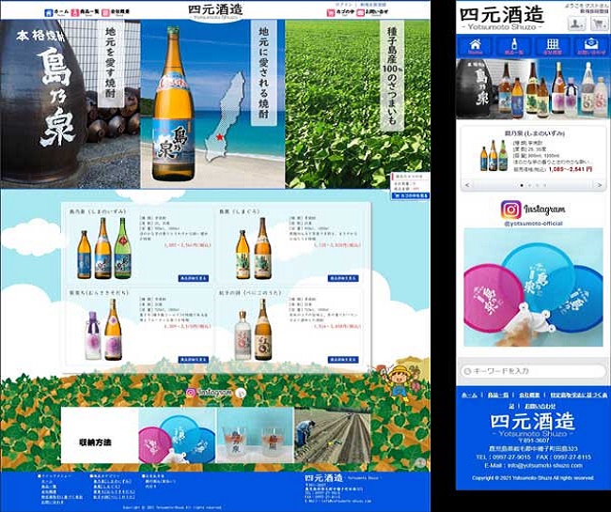Open 島黒 two-bottle product image

click(253, 248)
